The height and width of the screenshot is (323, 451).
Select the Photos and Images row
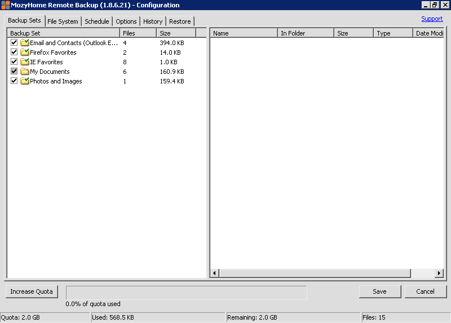(107, 81)
